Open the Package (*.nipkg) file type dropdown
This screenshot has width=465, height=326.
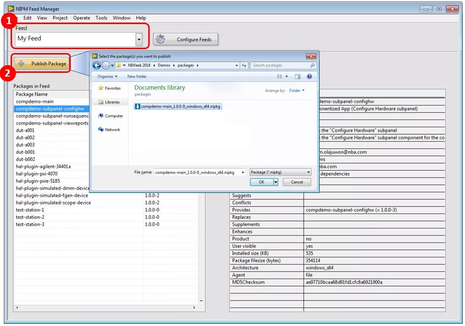(280, 172)
